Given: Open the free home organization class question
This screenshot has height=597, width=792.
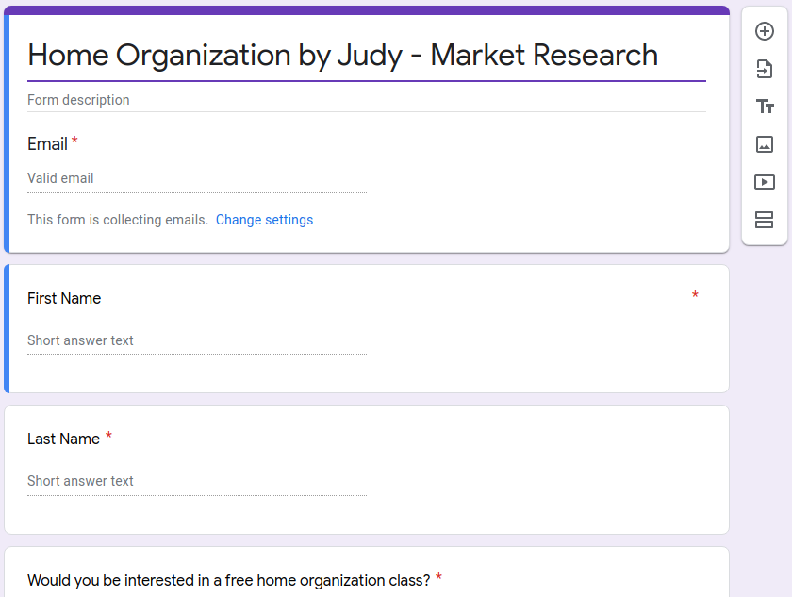Looking at the screenshot, I should point(229,580).
